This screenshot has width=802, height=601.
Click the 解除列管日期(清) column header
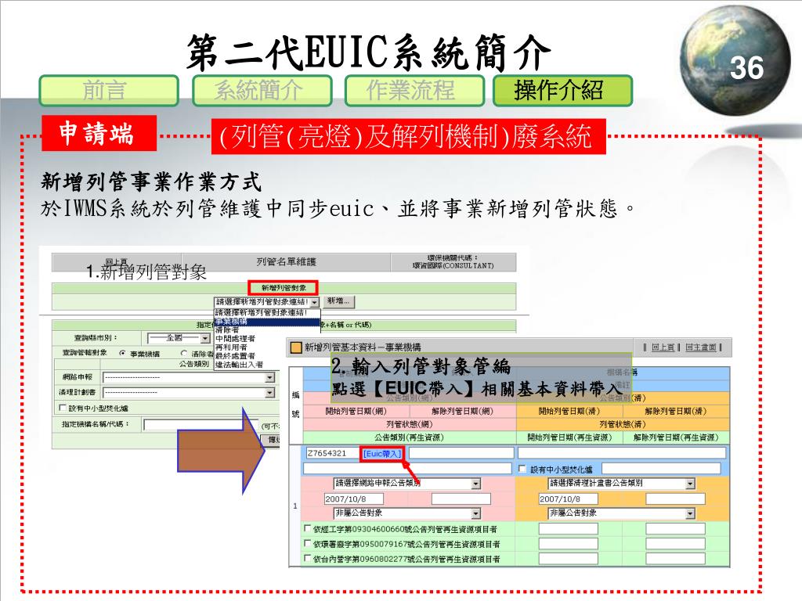[x=675, y=411]
